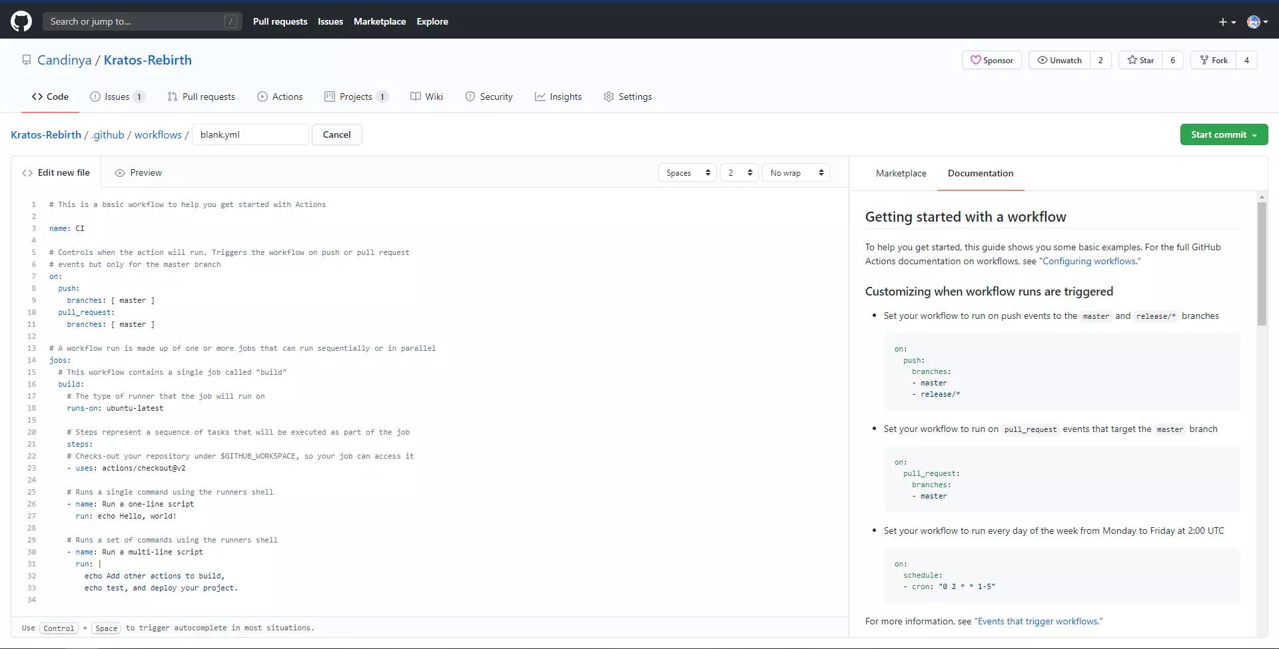1279x649 pixels.
Task: Click the documentation panel scrollbar thumb
Action: click(x=1262, y=264)
